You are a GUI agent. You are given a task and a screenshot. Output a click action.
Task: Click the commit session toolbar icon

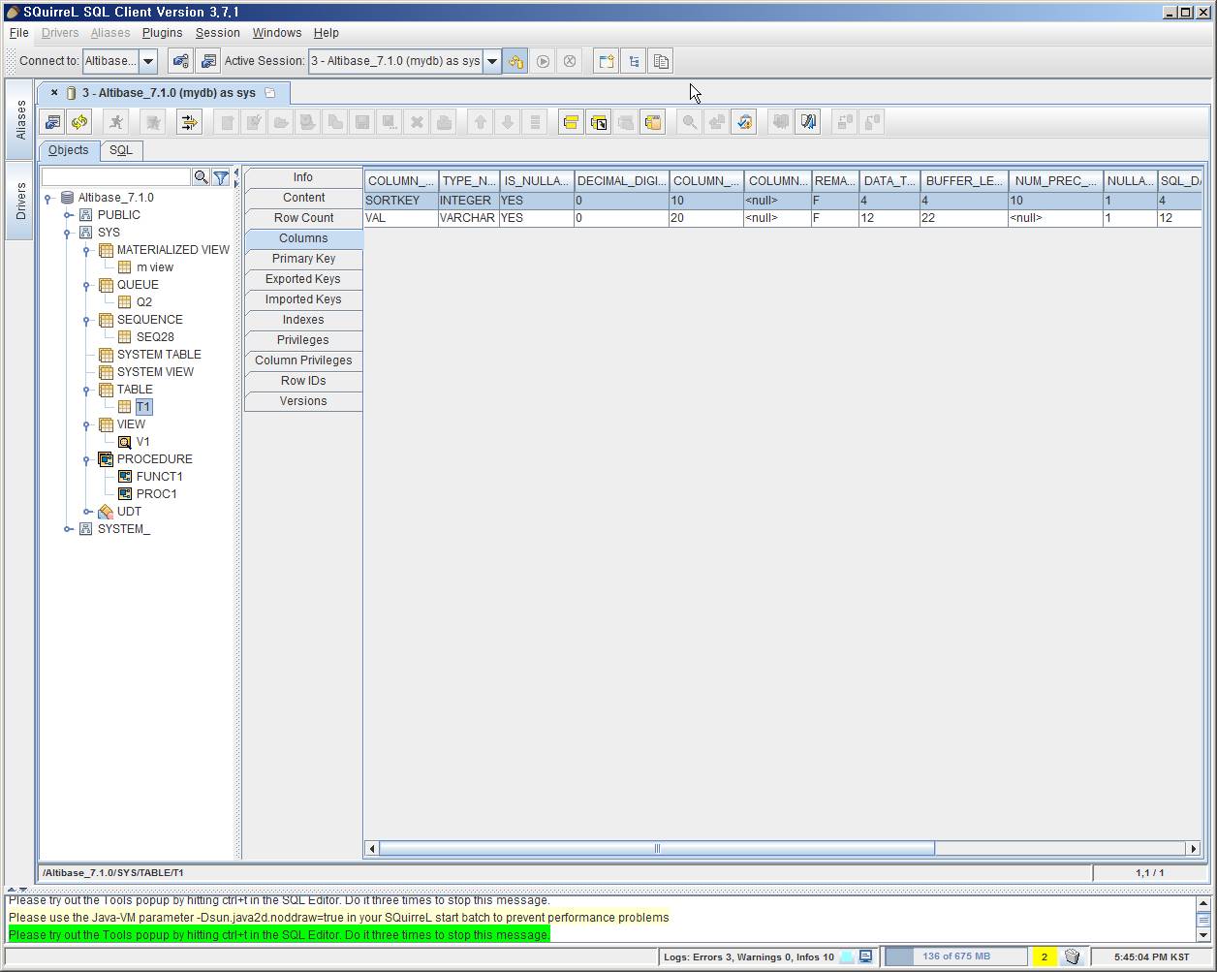pos(543,61)
